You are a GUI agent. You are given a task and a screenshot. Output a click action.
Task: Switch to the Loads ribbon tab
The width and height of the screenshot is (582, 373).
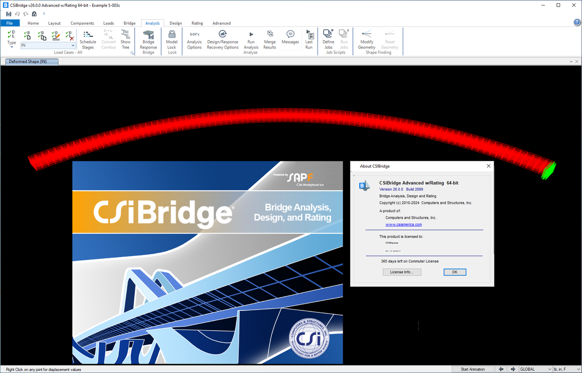[x=109, y=23]
